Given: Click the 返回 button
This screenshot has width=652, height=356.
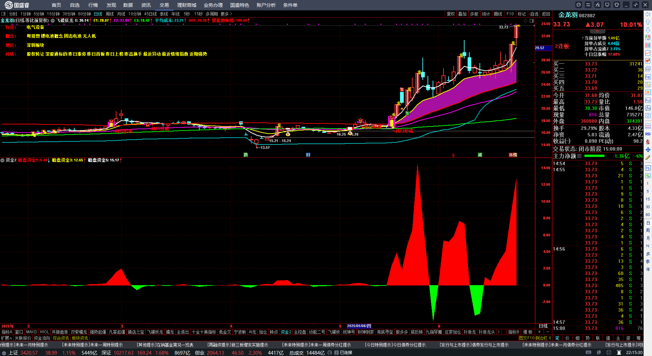Looking at the screenshot, I should pos(546,14).
